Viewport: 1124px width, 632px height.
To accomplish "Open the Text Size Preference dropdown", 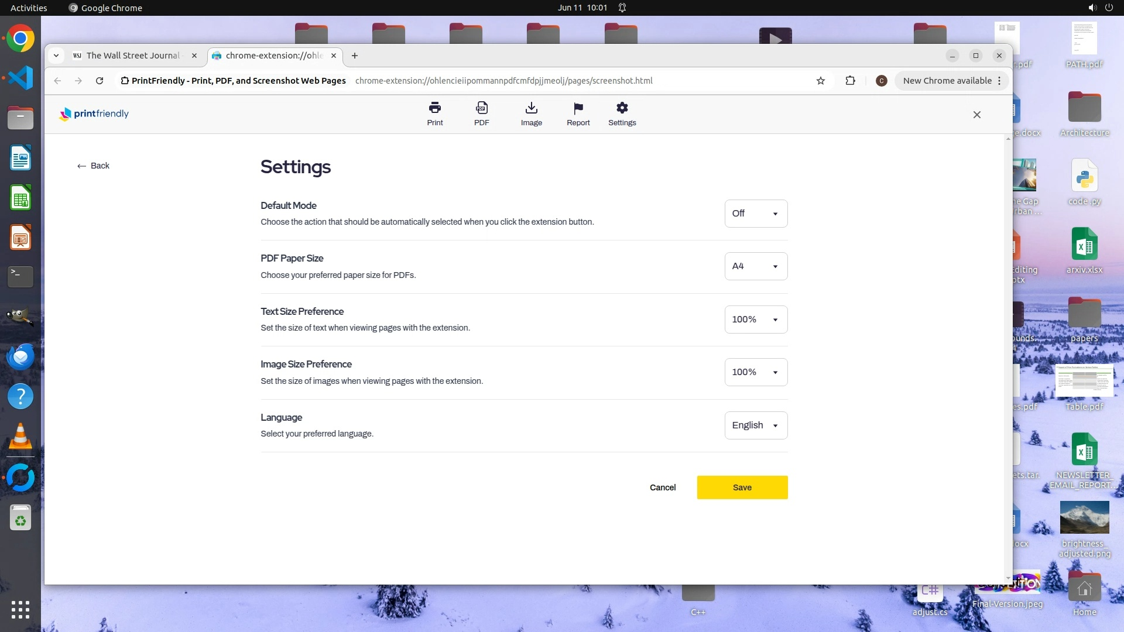I will point(755,320).
